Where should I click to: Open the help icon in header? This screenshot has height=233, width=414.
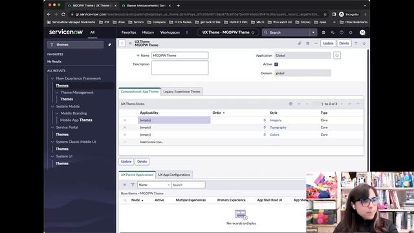click(342, 32)
